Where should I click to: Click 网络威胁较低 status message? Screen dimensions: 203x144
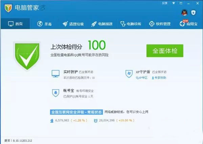pyautogui.click(x=126, y=112)
